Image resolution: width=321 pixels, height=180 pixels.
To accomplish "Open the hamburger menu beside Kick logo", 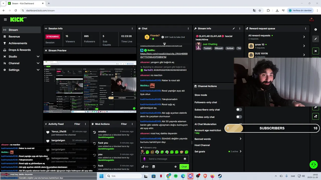I will click(x=5, y=19).
